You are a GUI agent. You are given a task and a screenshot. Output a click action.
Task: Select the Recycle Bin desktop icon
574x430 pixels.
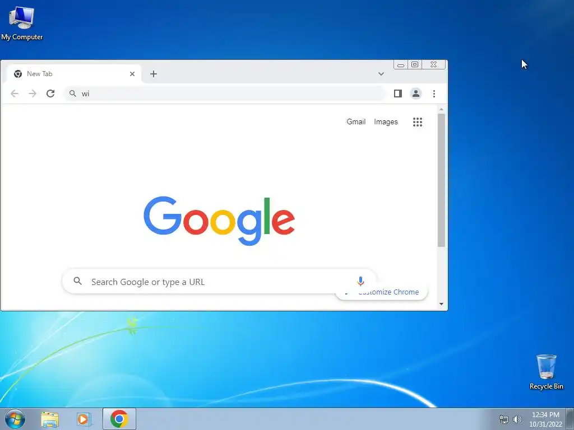point(546,372)
